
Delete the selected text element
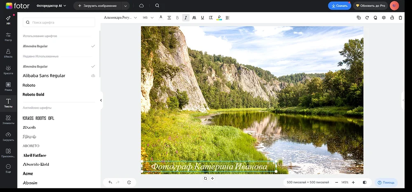pyautogui.click(x=400, y=18)
